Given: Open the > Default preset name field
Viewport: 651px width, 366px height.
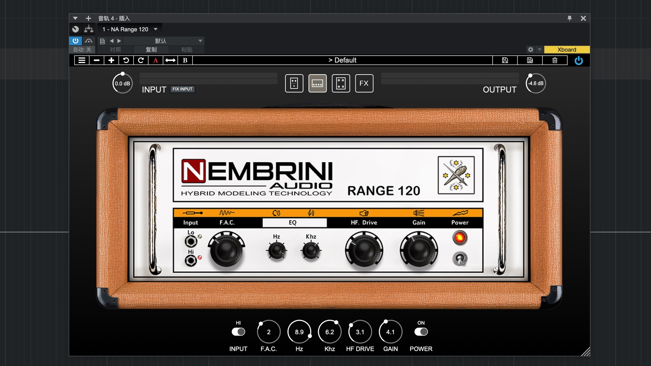Looking at the screenshot, I should pyautogui.click(x=342, y=60).
